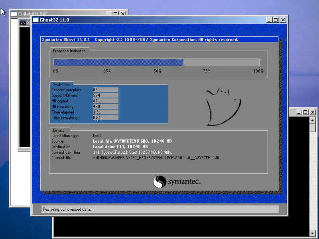Click the scroll down arrow in the console window

(313, 233)
